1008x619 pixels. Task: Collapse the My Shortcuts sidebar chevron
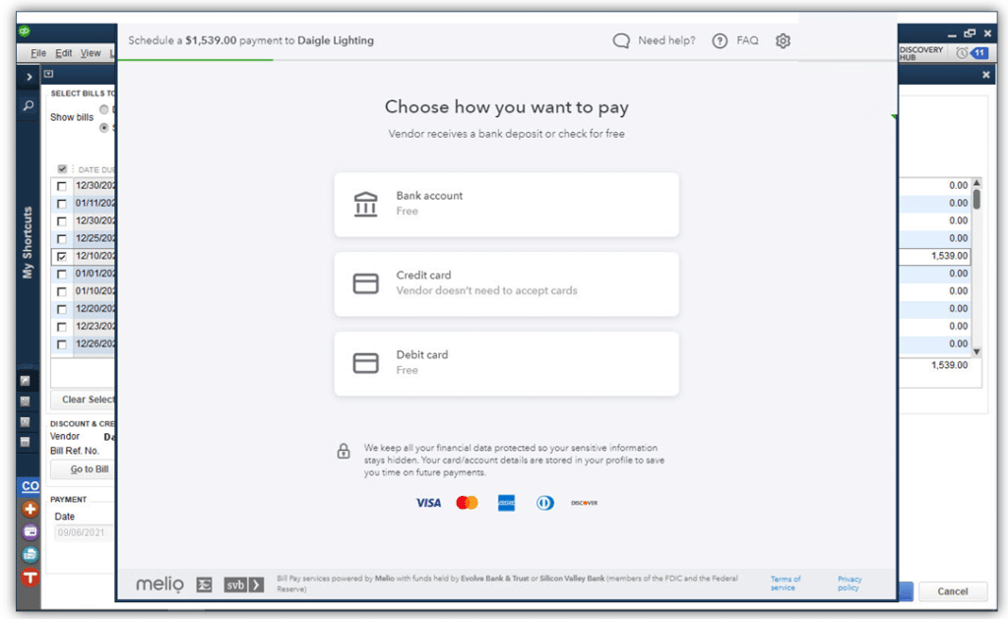(28, 76)
